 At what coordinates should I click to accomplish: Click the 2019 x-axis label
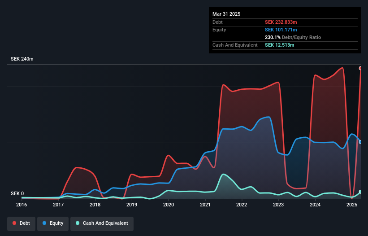pos(132,205)
